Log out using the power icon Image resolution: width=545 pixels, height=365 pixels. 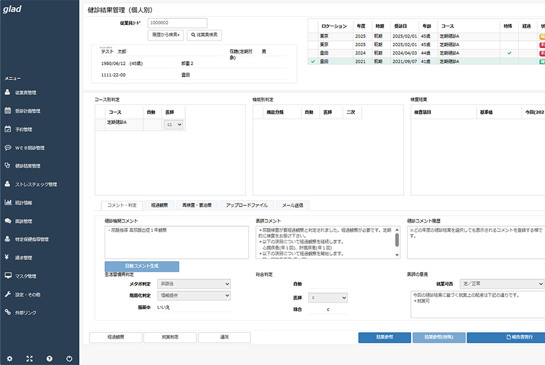coord(69,358)
